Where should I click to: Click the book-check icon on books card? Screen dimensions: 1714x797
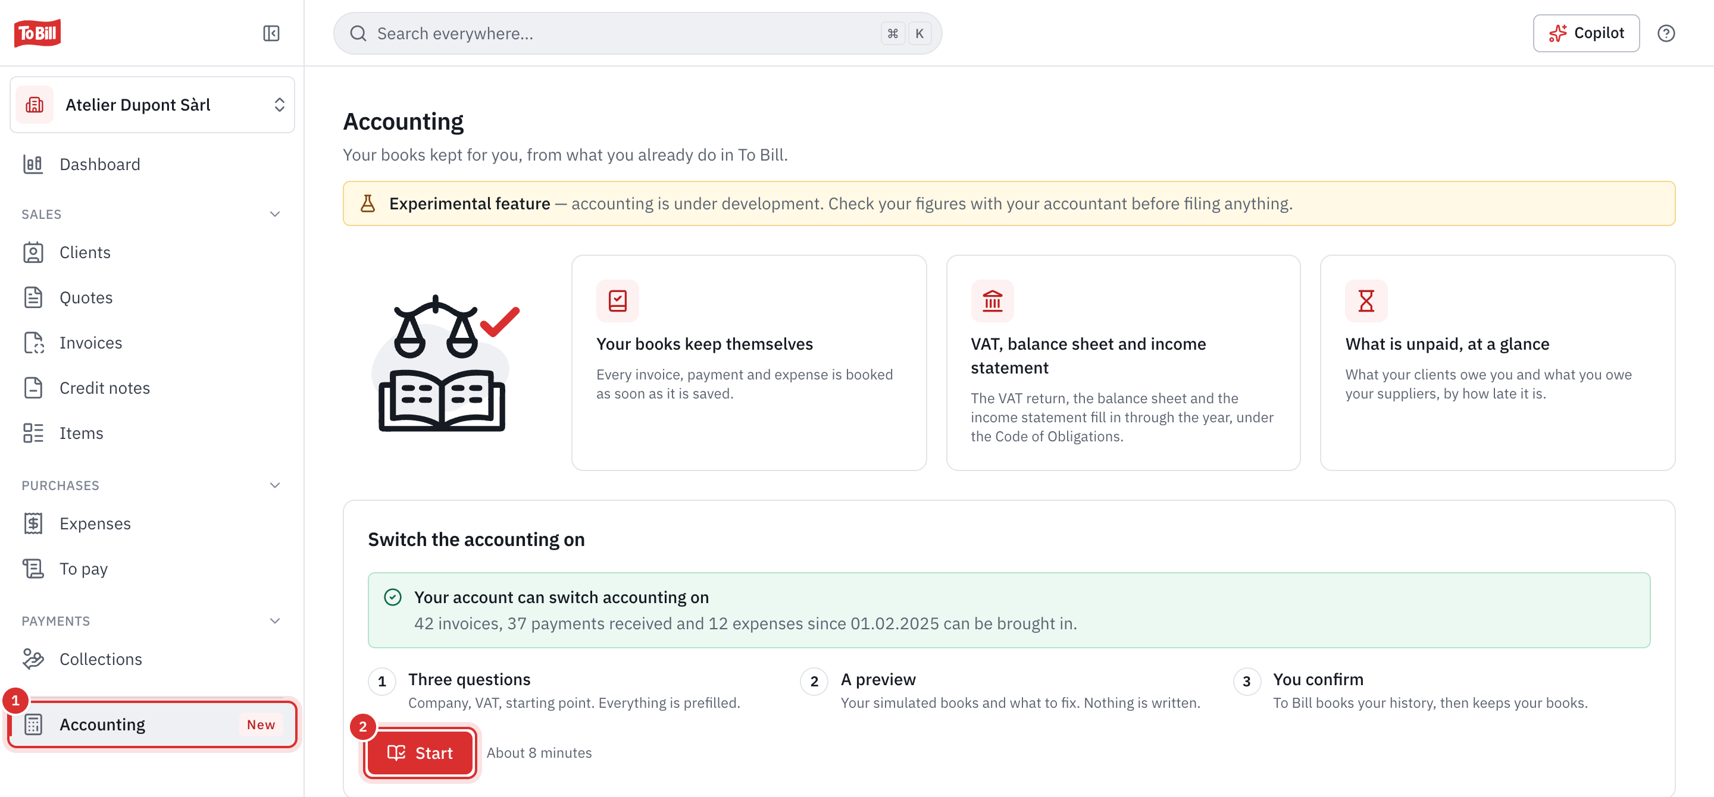click(618, 300)
